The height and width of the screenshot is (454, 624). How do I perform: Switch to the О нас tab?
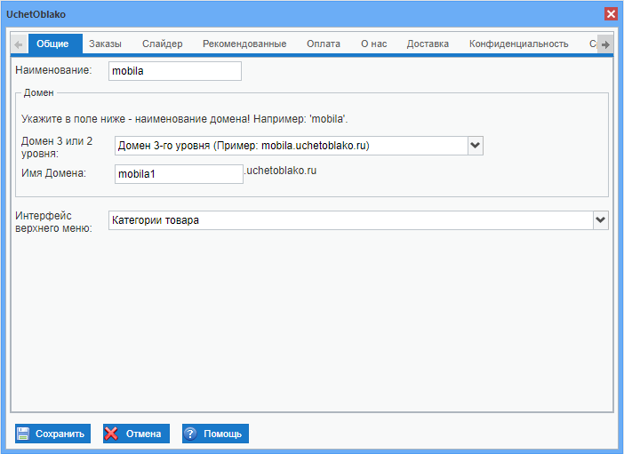(x=373, y=44)
